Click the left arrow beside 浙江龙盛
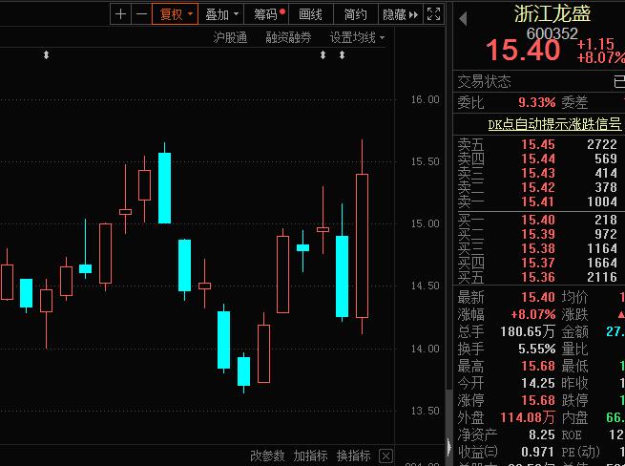625x466 pixels. point(464,18)
